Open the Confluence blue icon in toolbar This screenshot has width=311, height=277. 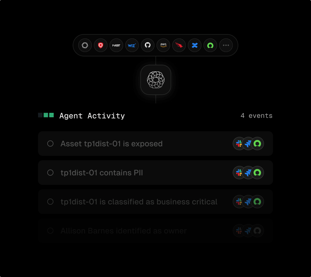point(195,45)
